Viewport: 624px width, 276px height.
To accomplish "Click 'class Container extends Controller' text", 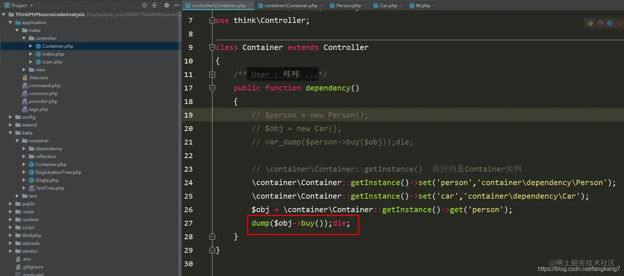I will [x=292, y=47].
